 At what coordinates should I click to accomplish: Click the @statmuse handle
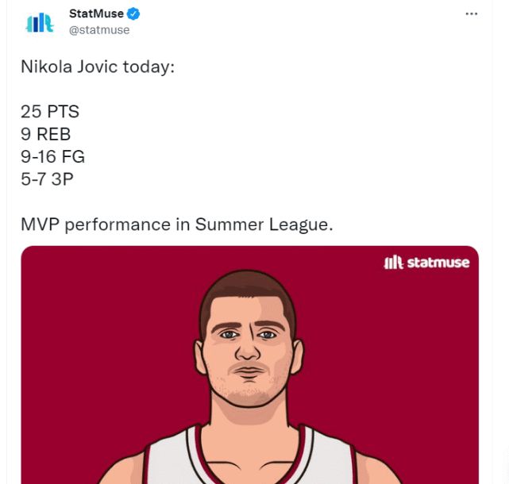click(99, 30)
